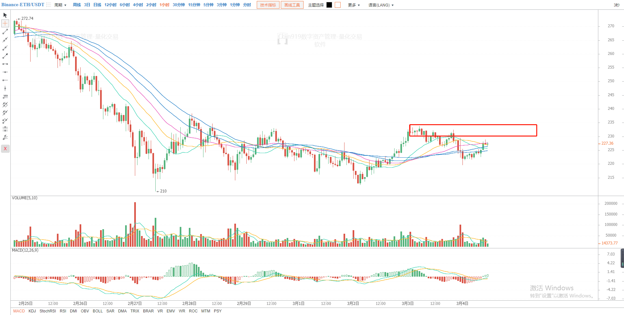Select the arrow cursor pointer tool
624x315 pixels.
pos(5,15)
